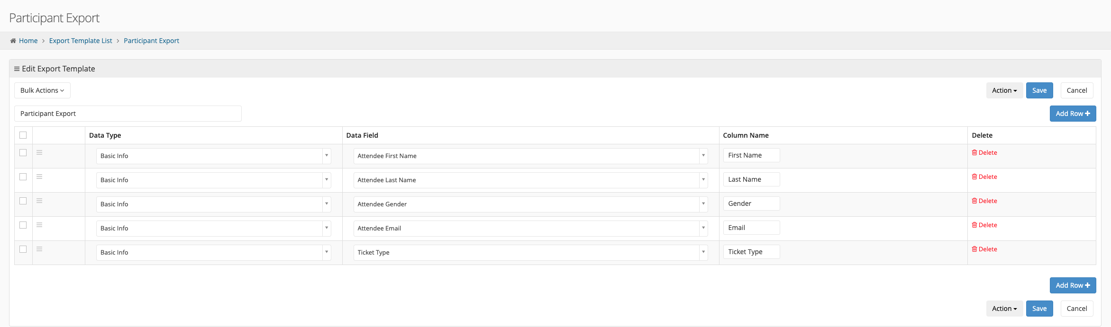Click the Data Type column header

[105, 135]
